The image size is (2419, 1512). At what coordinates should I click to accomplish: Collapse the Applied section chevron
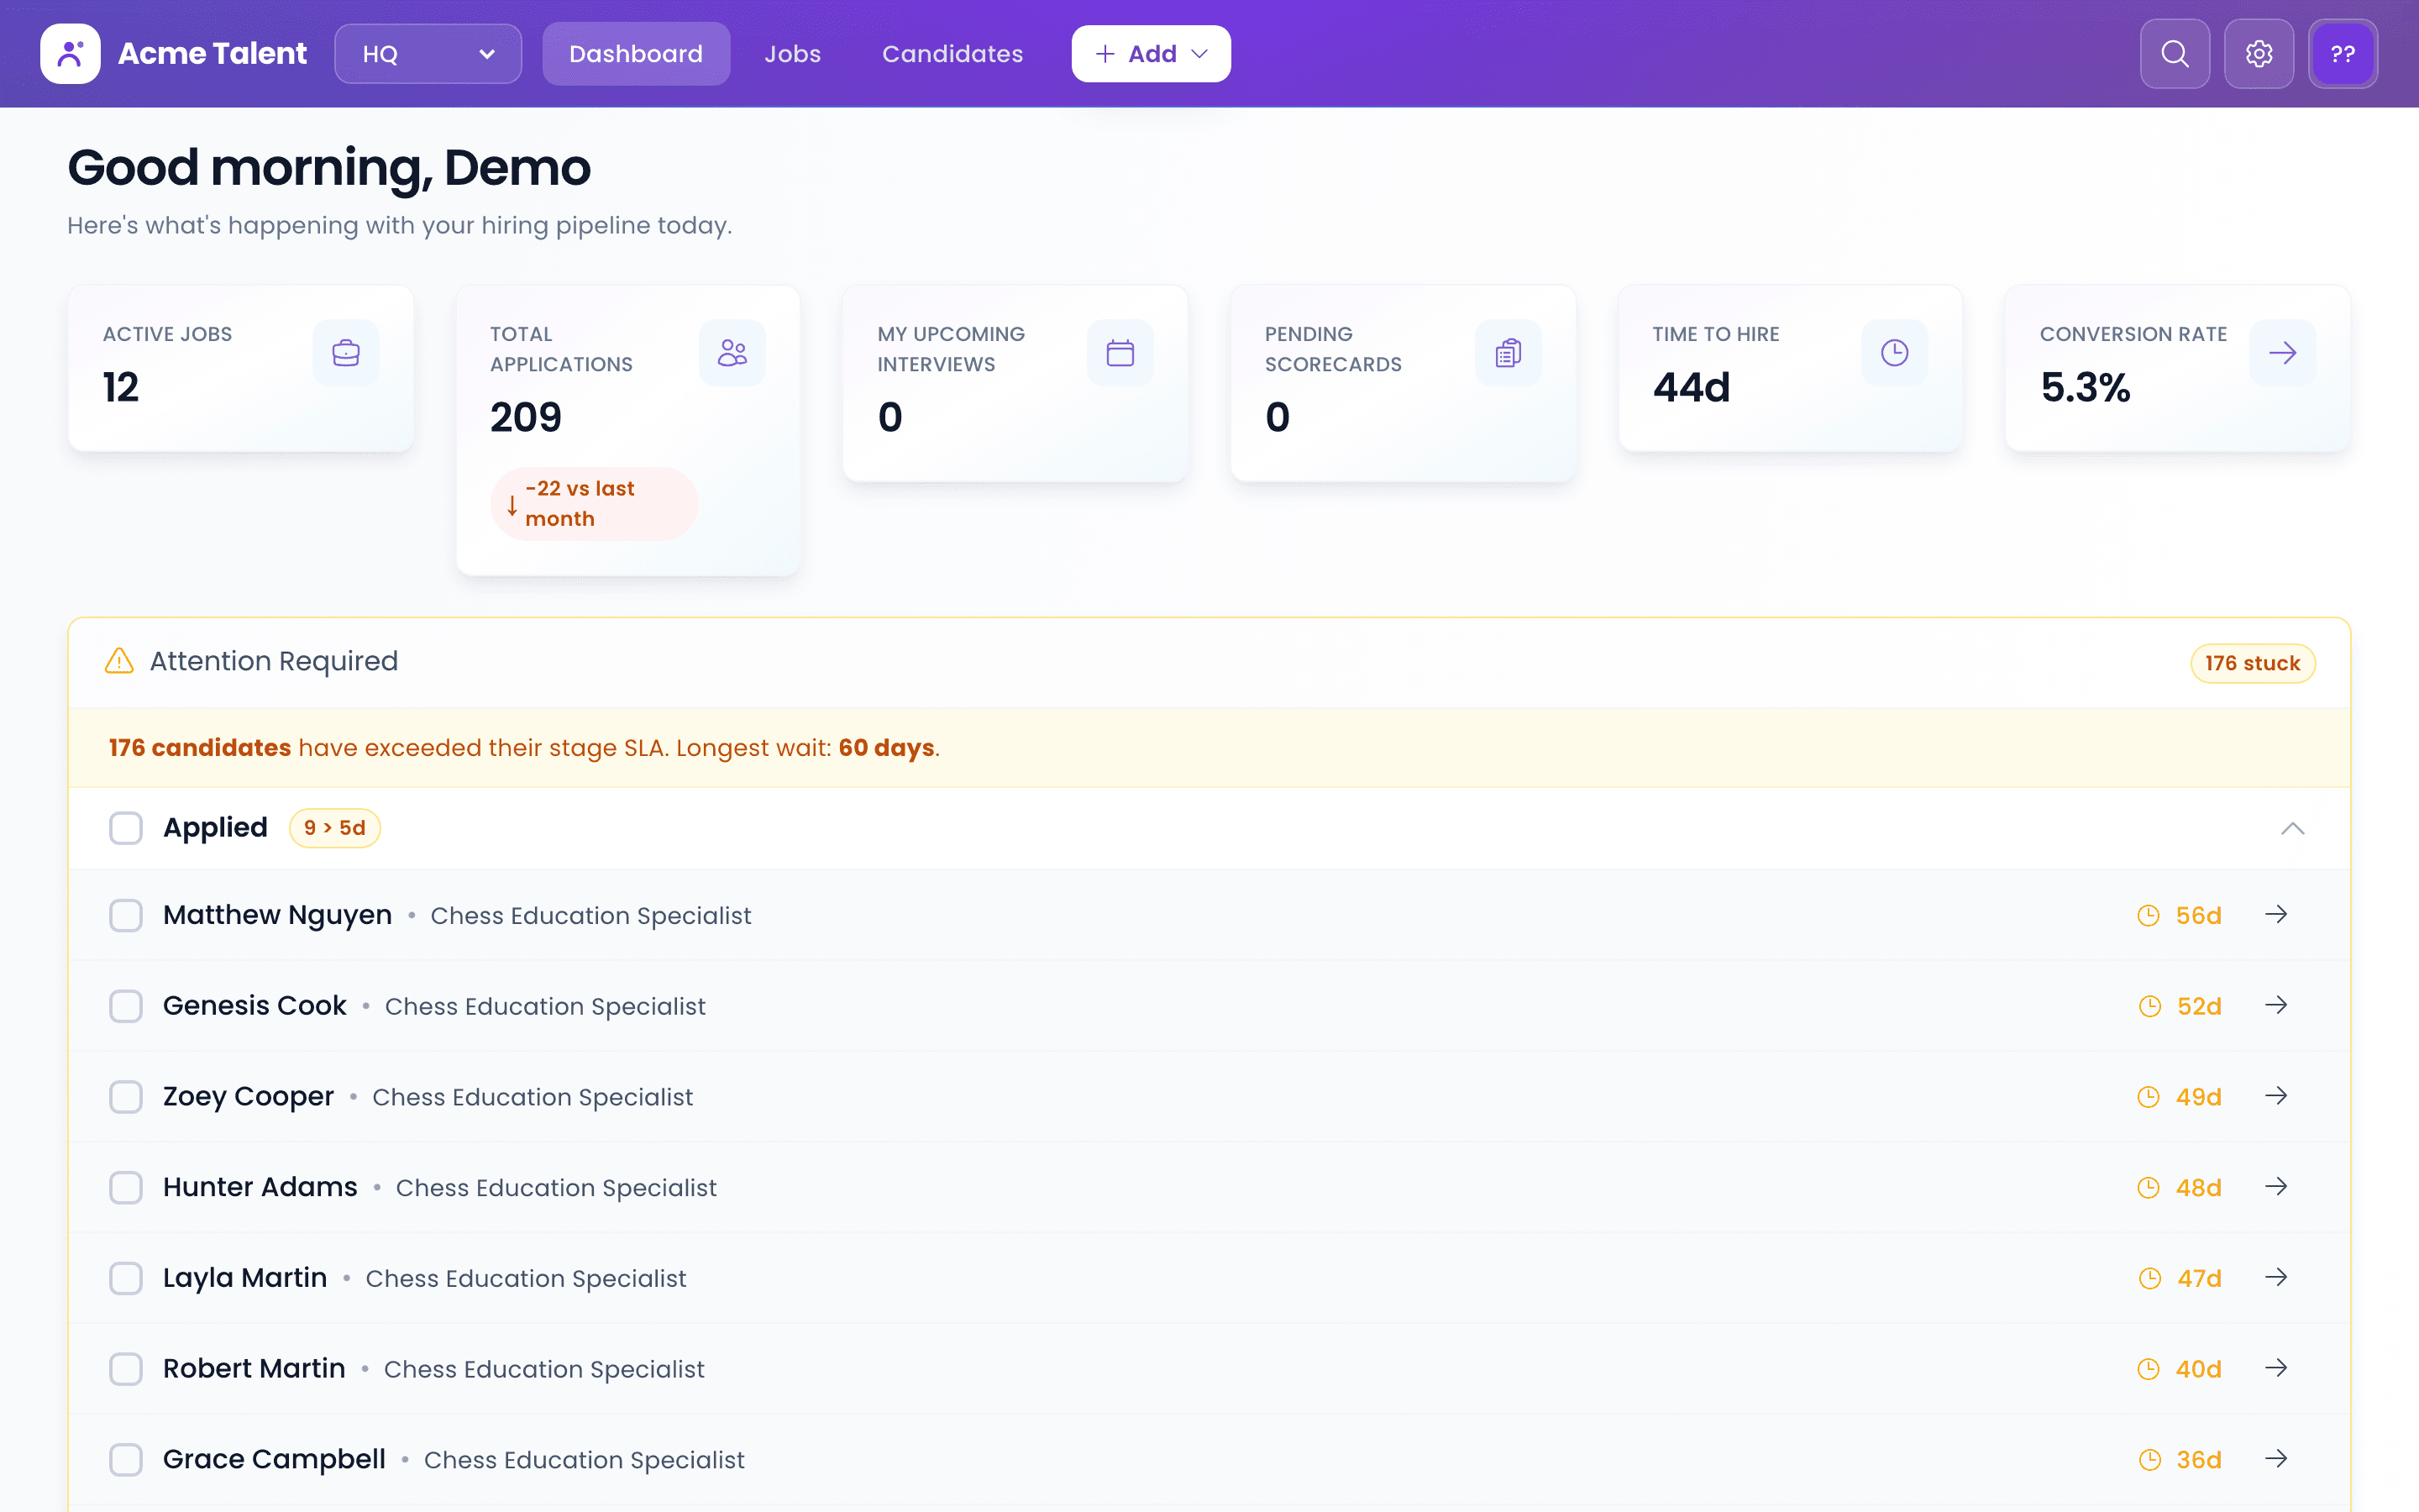point(2292,828)
